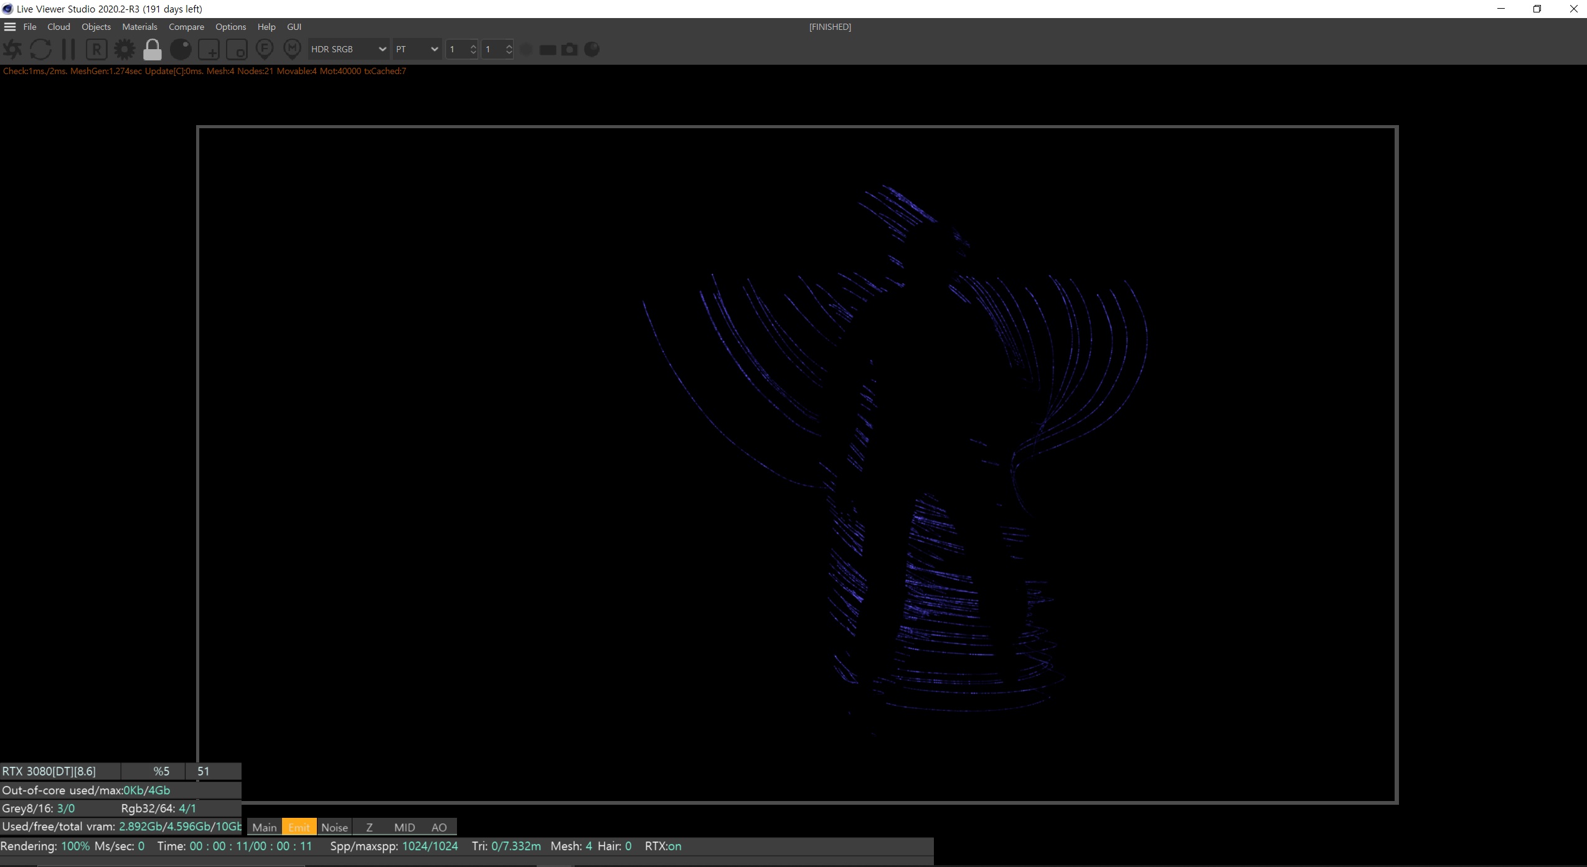Open render settings gear icon
Image resolution: width=1587 pixels, height=867 pixels.
[125, 49]
